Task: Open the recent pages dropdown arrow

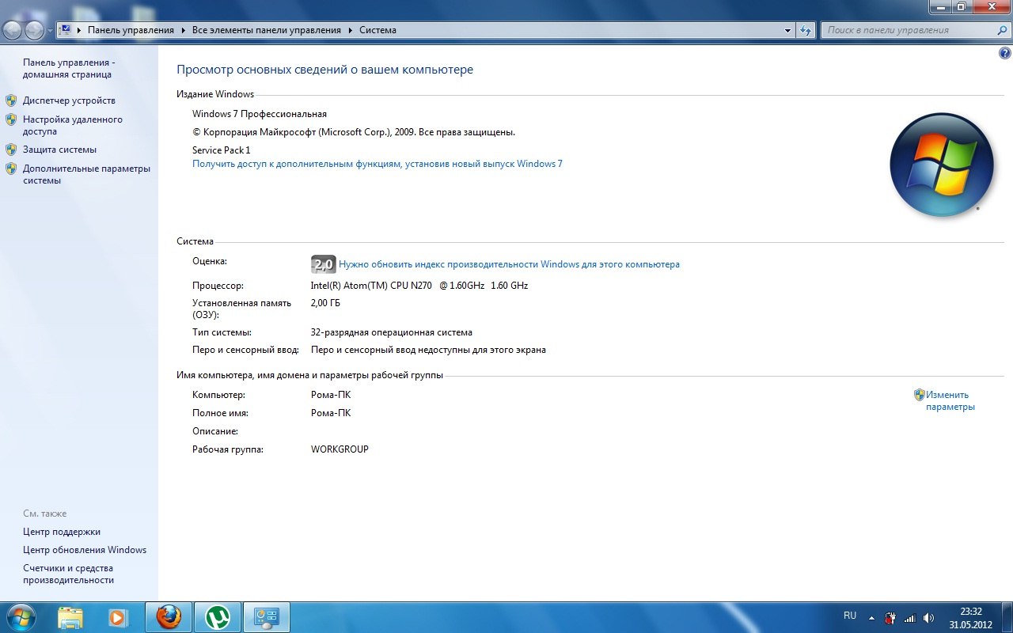Action: (51, 31)
